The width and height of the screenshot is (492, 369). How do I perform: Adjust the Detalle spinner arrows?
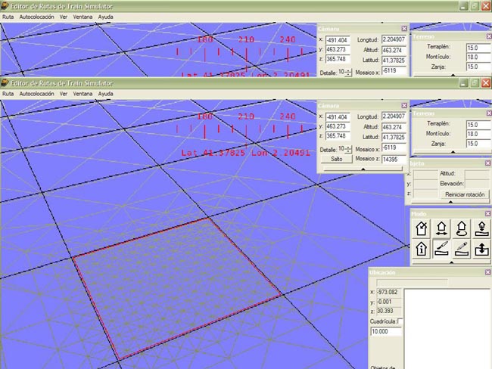[x=348, y=149]
